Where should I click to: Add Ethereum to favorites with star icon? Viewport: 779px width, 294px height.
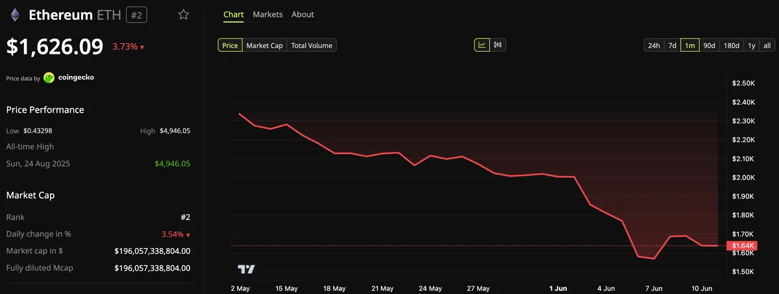(184, 14)
